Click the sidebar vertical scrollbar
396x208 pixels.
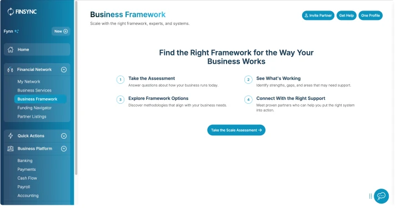[76, 88]
